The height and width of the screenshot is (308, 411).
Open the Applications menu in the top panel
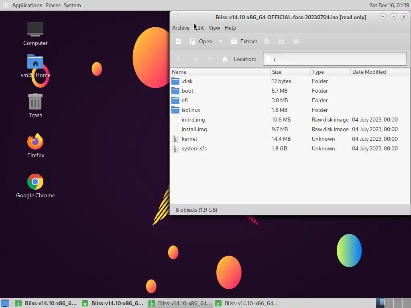tap(27, 5)
